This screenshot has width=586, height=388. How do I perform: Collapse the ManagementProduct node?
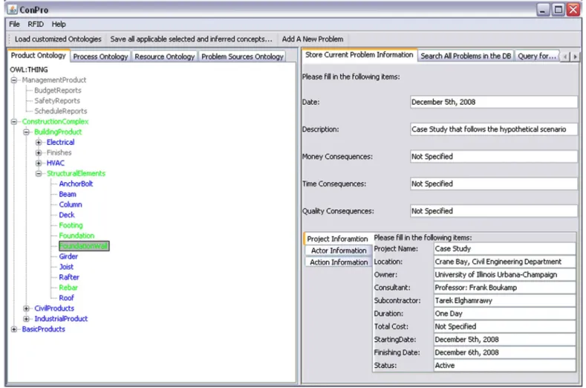(x=14, y=80)
